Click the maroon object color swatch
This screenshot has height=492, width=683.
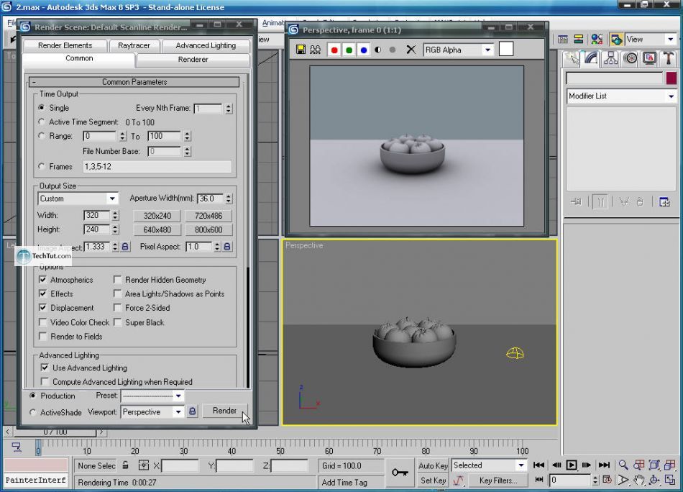[x=671, y=78]
